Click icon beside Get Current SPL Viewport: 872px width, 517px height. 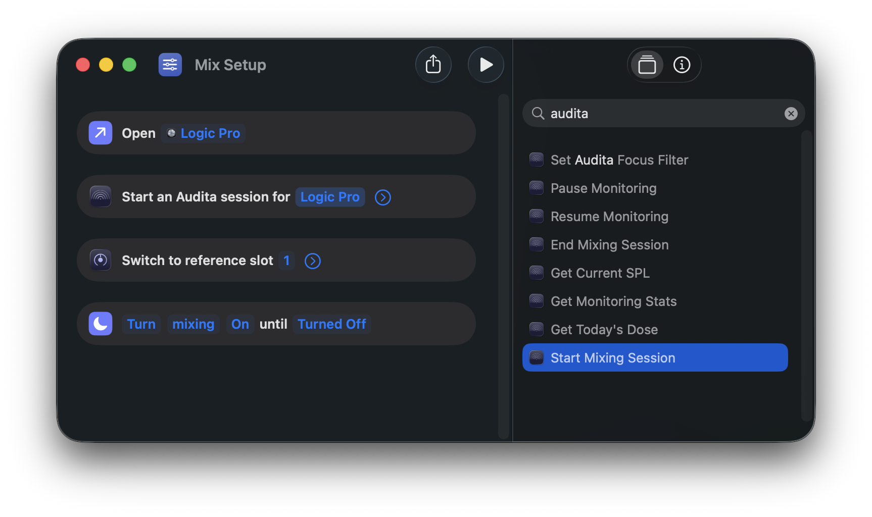click(x=536, y=273)
